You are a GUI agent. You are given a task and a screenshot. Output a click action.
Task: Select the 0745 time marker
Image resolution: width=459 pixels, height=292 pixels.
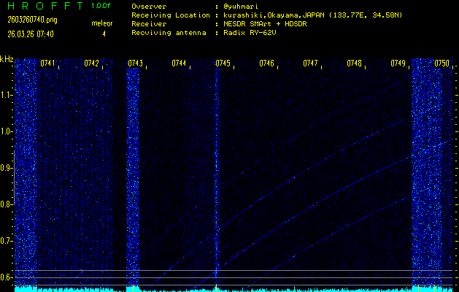[223, 64]
